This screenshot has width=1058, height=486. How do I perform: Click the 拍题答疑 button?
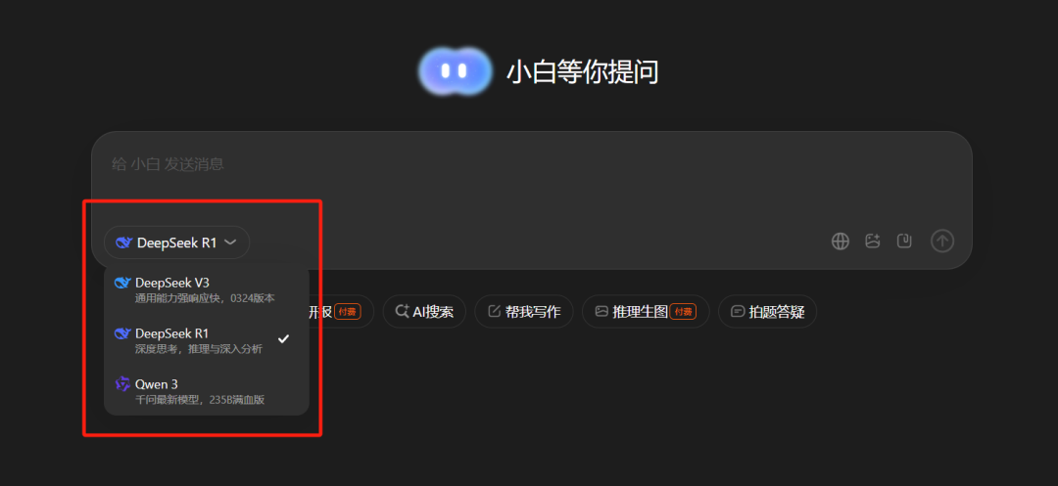pos(768,312)
